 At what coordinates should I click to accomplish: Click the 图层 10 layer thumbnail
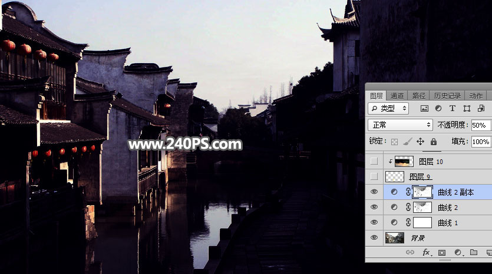point(404,161)
